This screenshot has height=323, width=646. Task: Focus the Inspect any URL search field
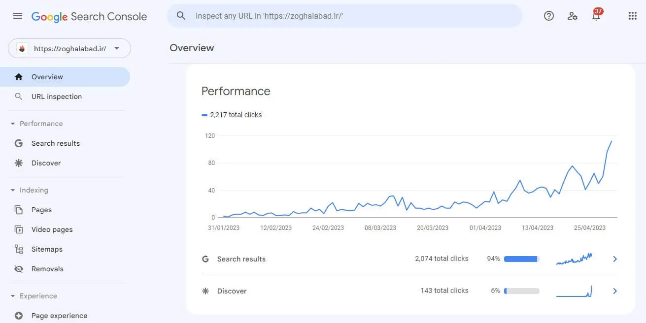[x=345, y=16]
